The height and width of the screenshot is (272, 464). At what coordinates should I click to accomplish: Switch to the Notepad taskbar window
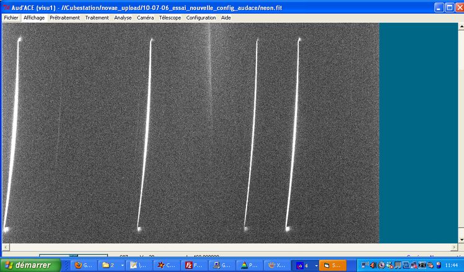[139, 265]
